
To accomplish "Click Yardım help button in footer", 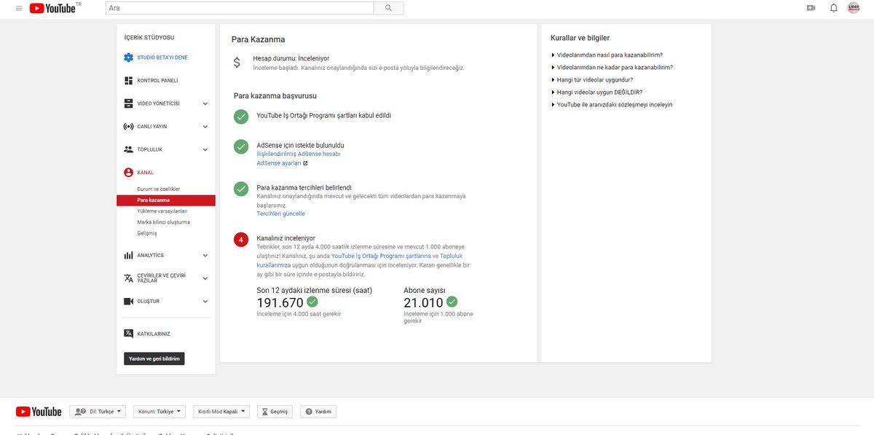I will pyautogui.click(x=318, y=412).
